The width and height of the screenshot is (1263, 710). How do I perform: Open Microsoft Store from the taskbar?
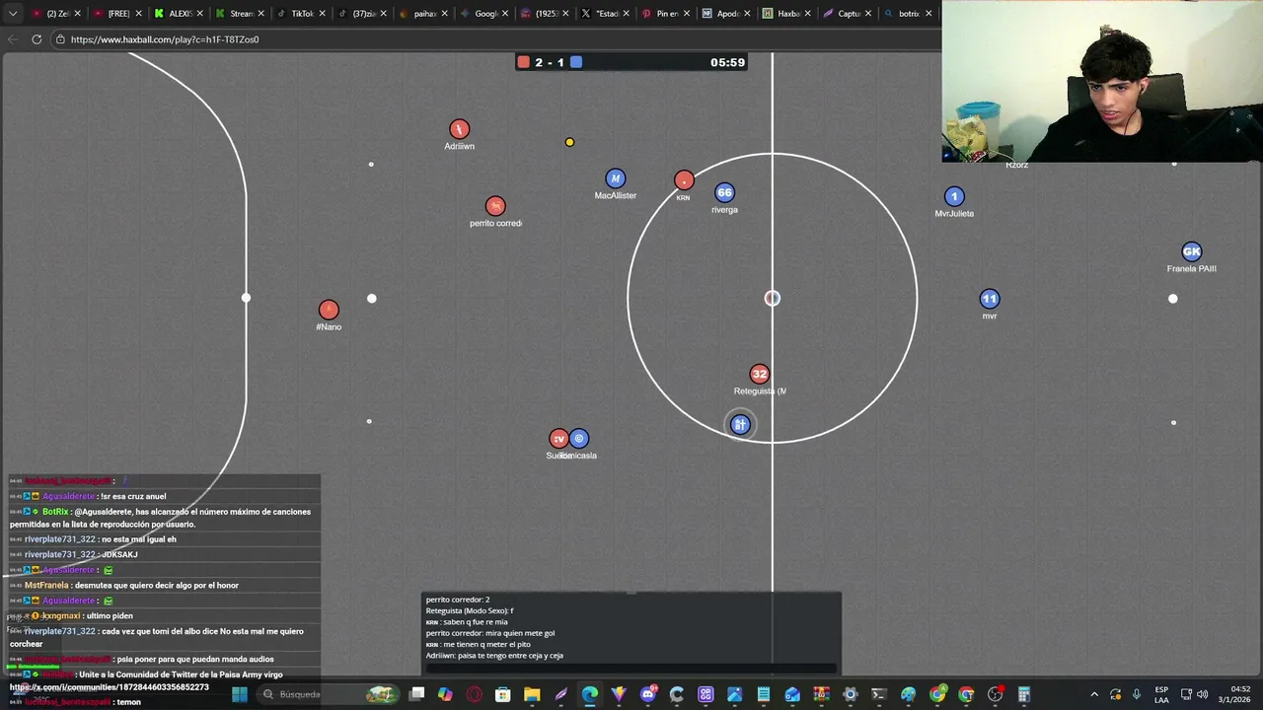click(503, 694)
